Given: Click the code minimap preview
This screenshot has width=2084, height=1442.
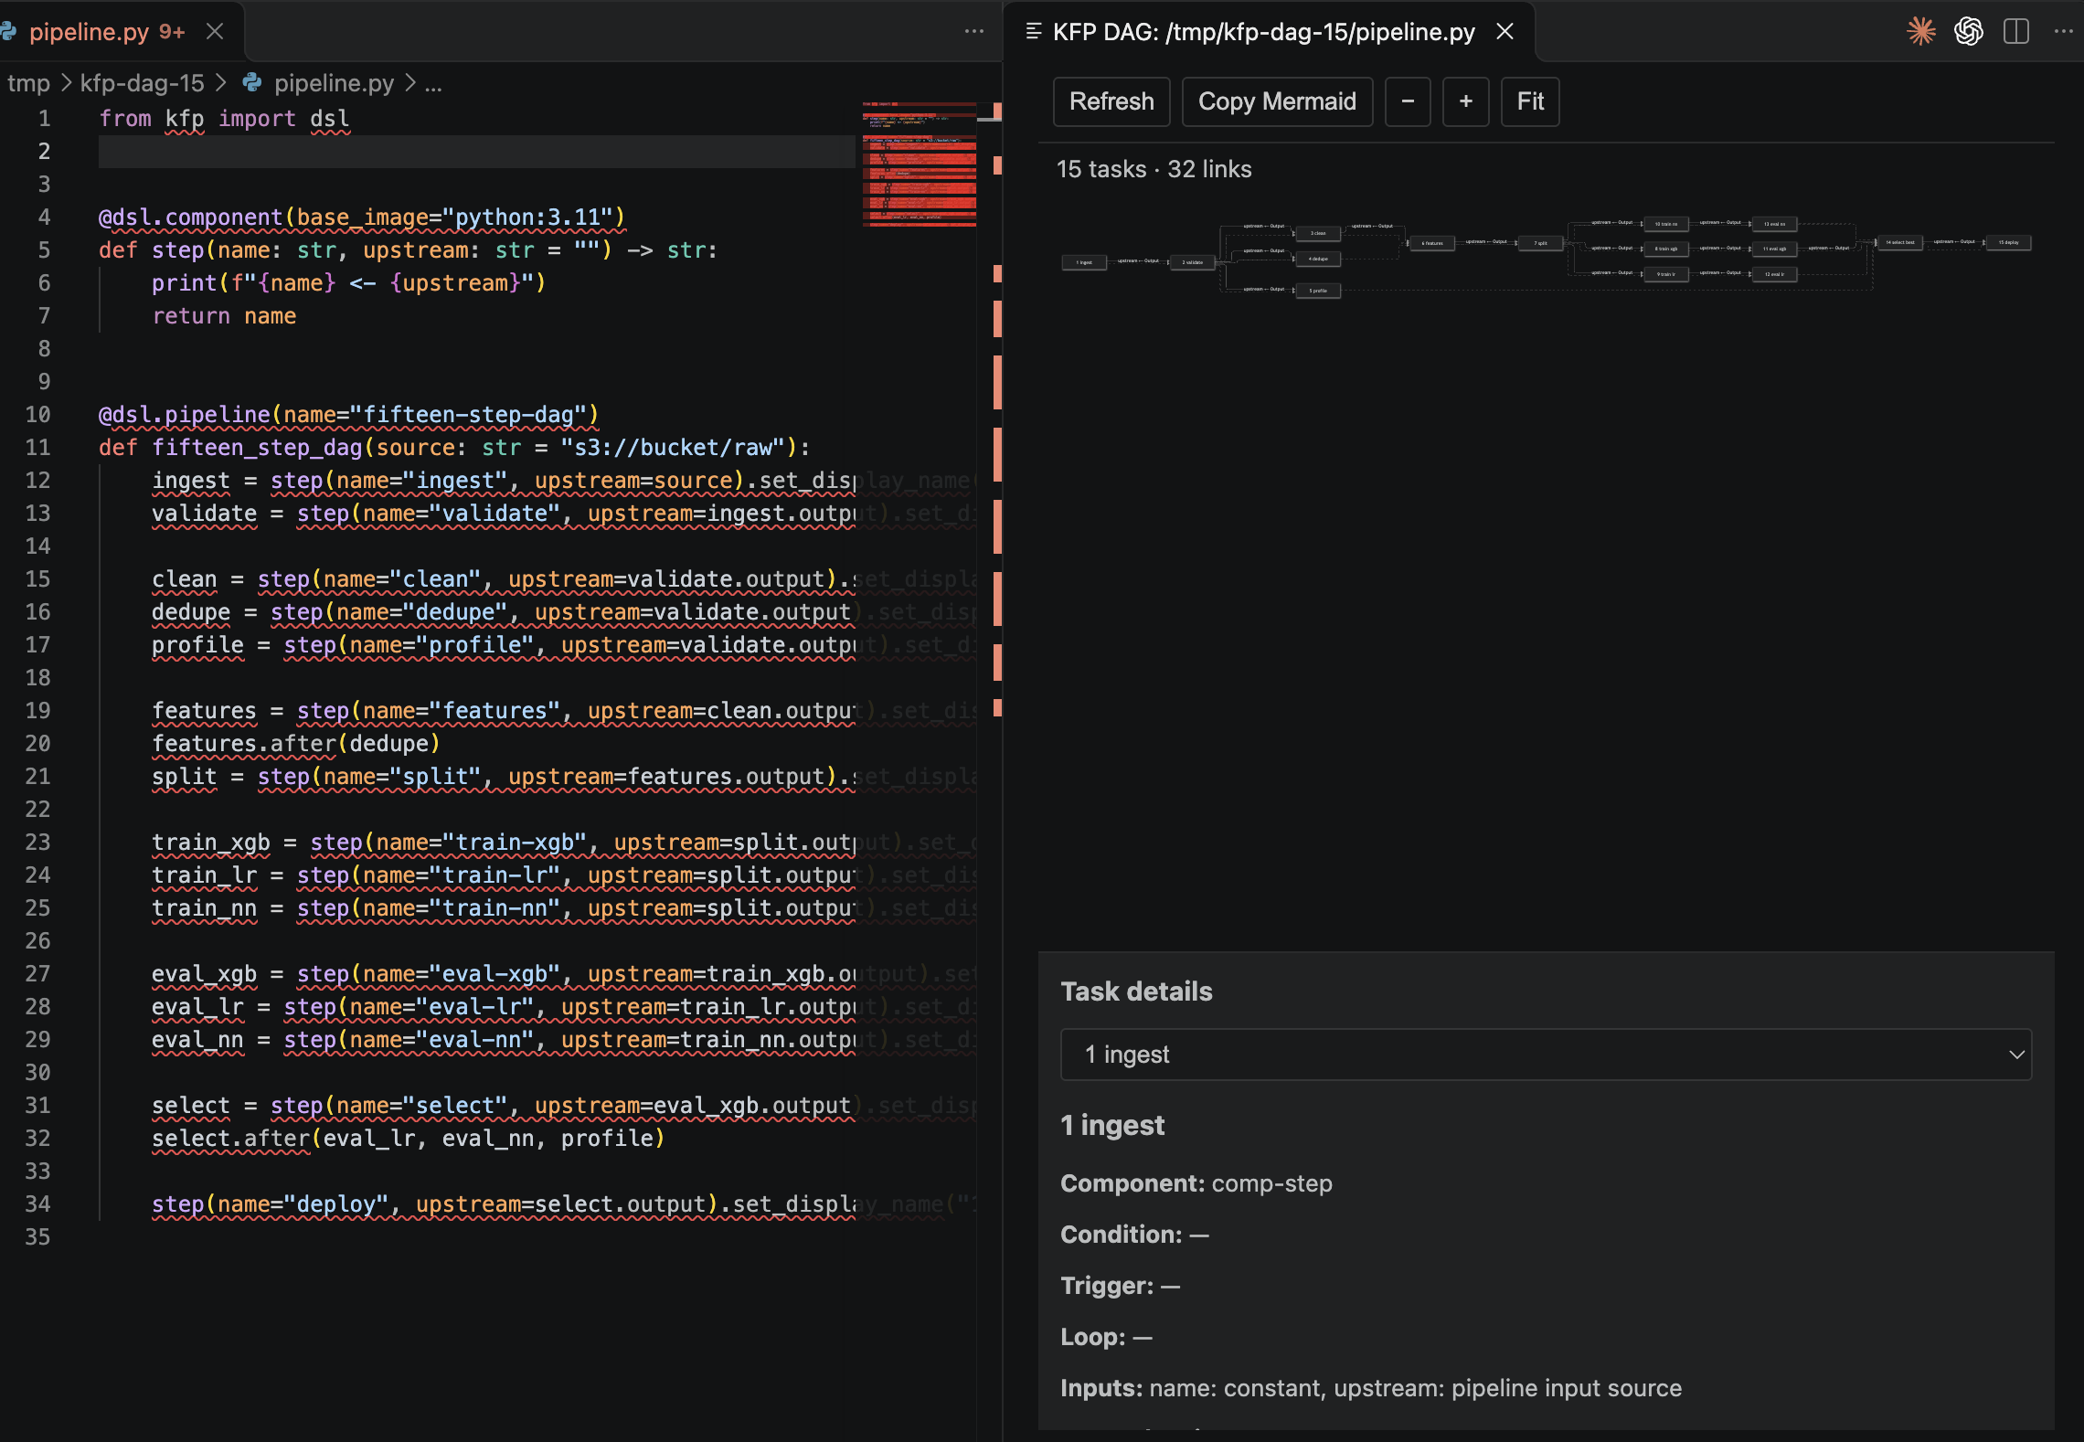Looking at the screenshot, I should pos(919,164).
